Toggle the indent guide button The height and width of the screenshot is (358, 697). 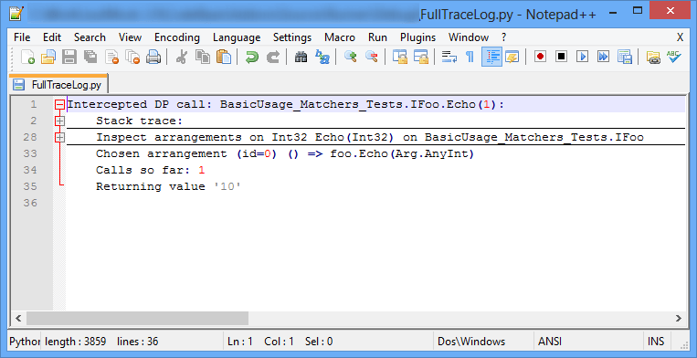(x=491, y=57)
